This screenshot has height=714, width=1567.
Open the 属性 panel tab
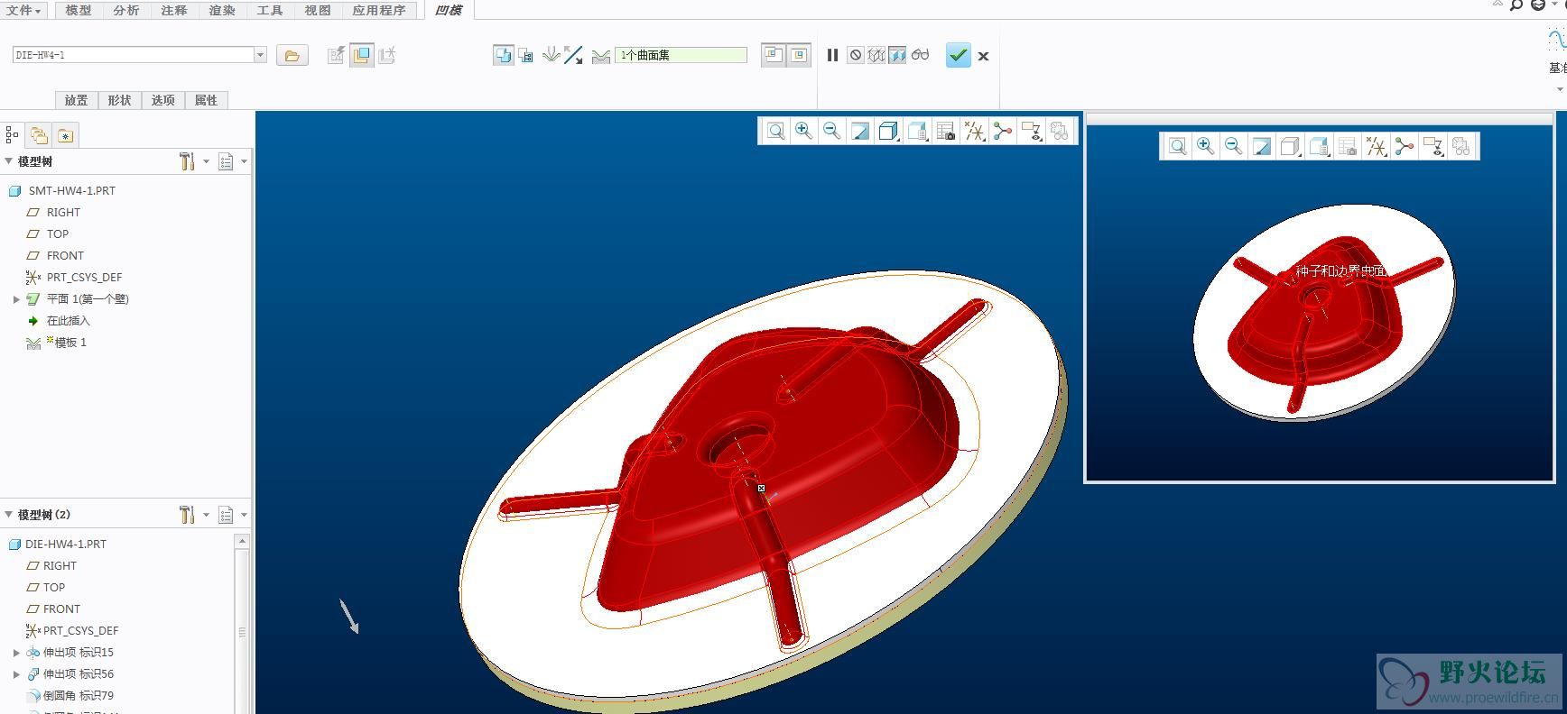[207, 100]
